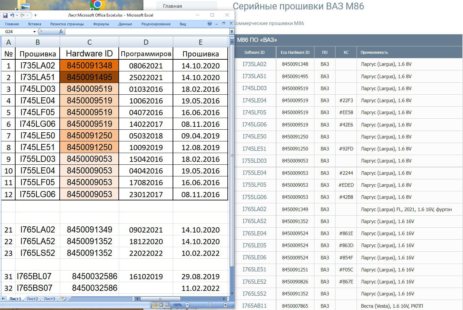Screen dimensions: 463x310
Task: Click the horizontal scrollbar left arrow
Action: coord(137,299)
